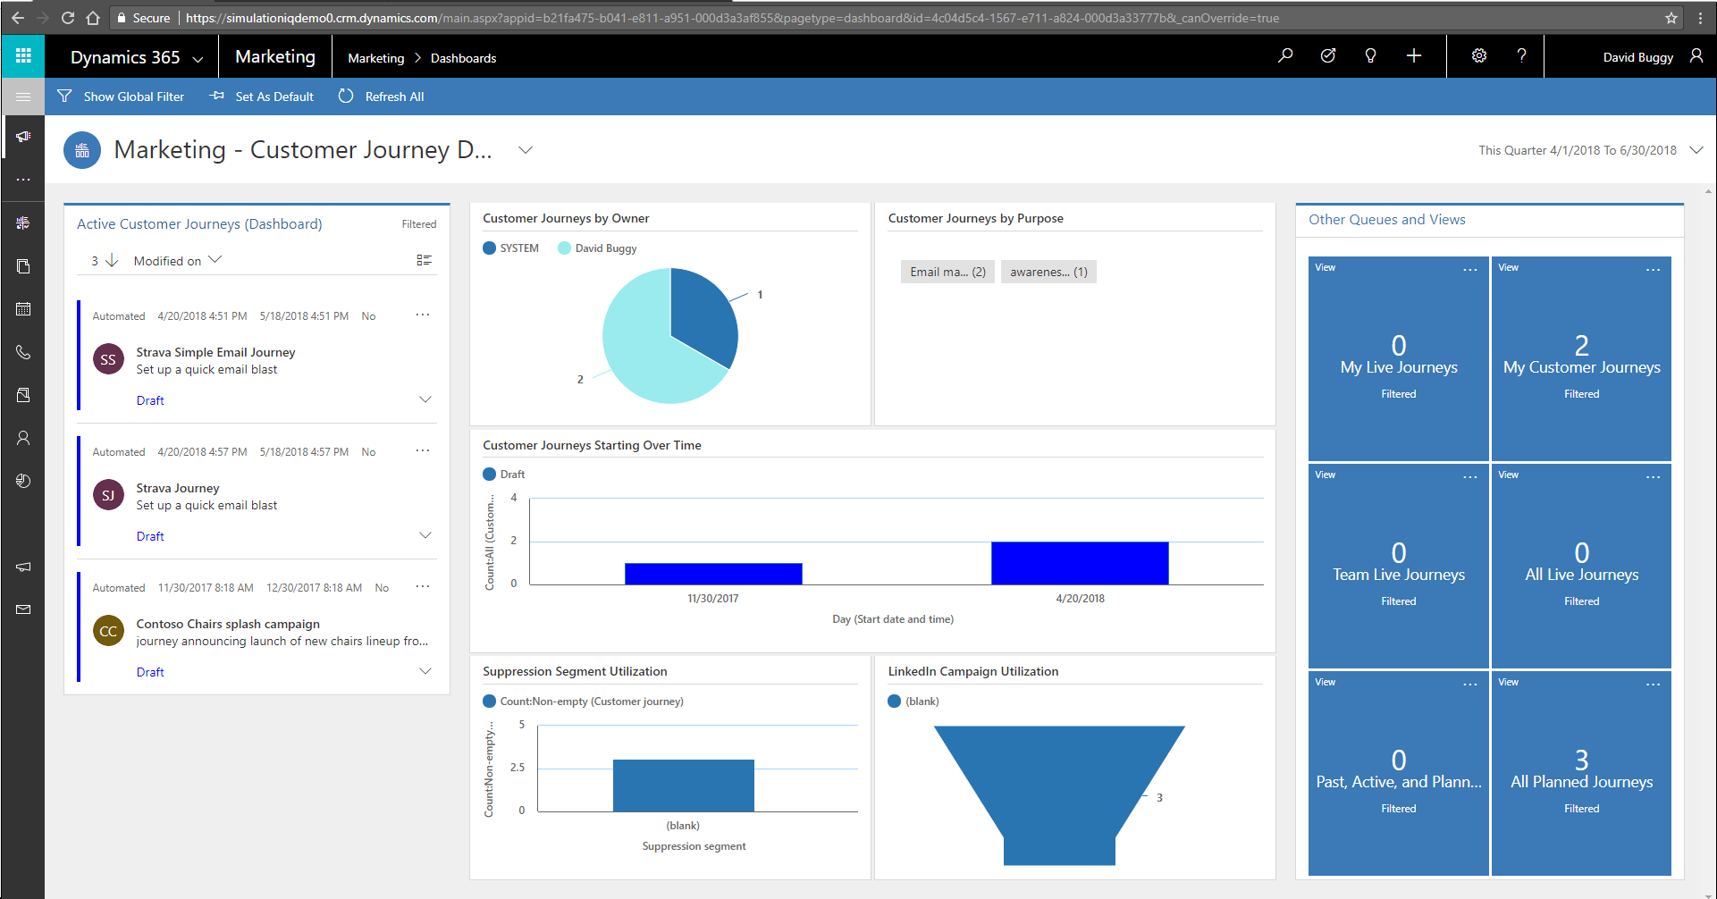1717x899 pixels.
Task: Open the lightbulb assistant icon
Action: (x=1370, y=56)
